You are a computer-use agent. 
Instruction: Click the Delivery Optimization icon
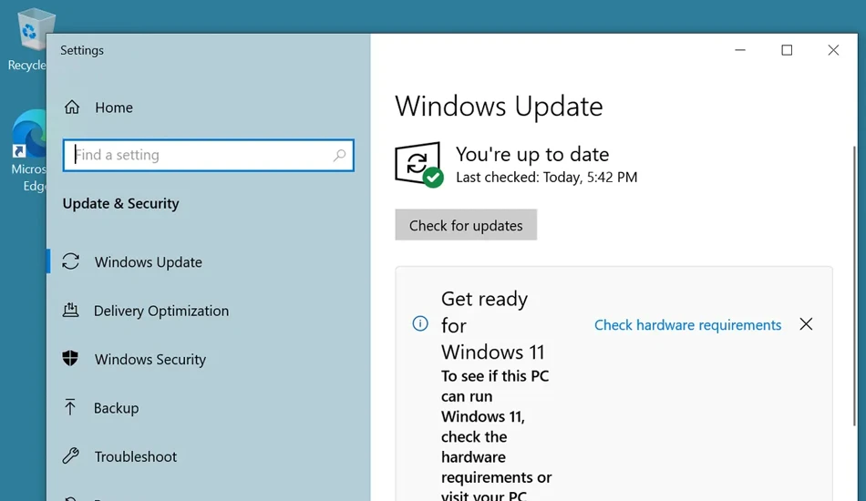pos(70,310)
